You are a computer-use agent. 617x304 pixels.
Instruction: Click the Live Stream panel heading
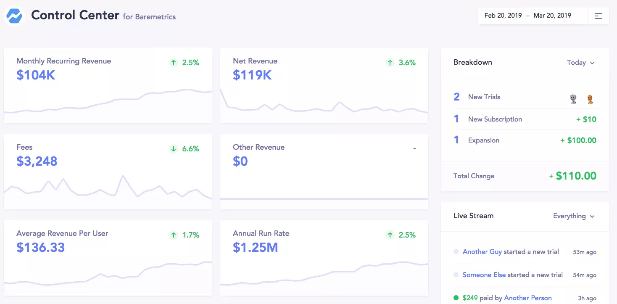pos(474,216)
